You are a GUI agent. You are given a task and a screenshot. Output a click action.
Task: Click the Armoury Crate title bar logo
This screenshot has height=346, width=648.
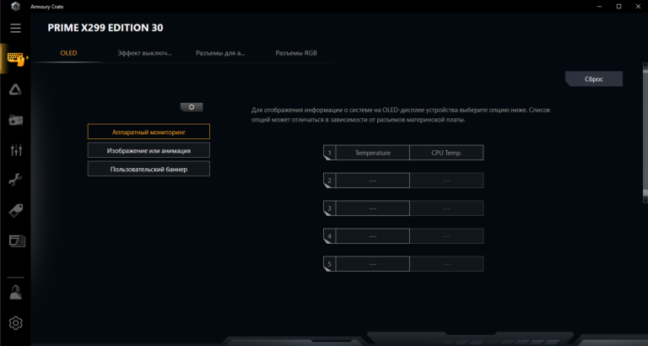point(15,7)
